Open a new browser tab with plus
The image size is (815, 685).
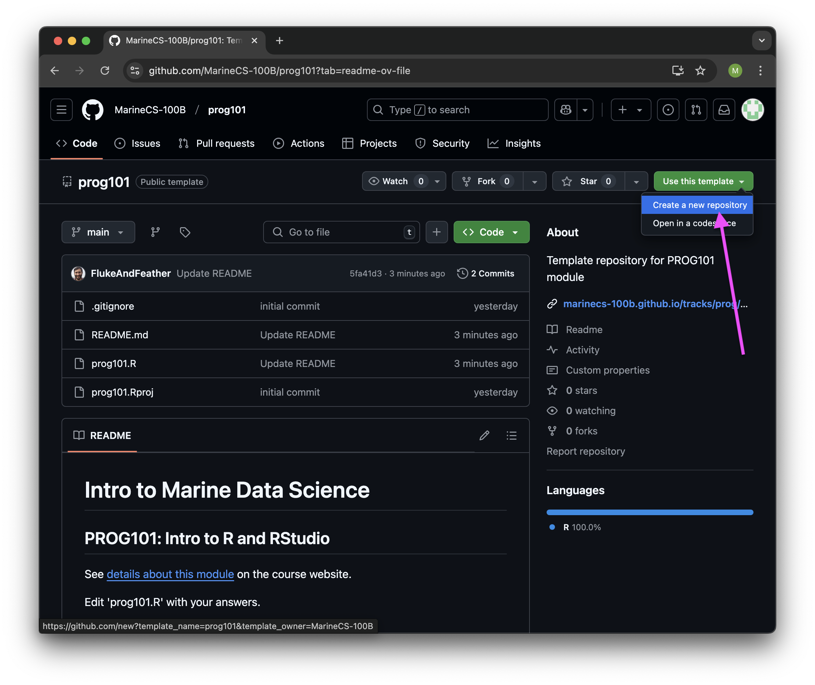[x=279, y=41]
